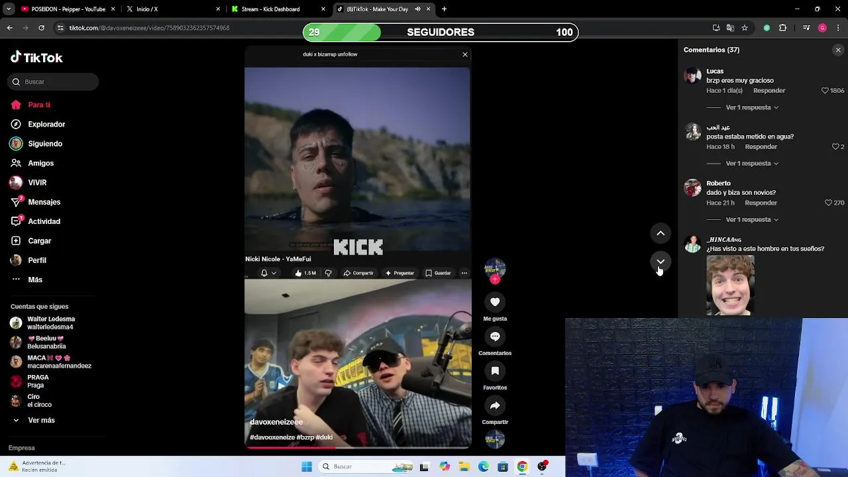Click the #duki hashtag
Viewport: 848px width, 477px height.
(x=324, y=437)
